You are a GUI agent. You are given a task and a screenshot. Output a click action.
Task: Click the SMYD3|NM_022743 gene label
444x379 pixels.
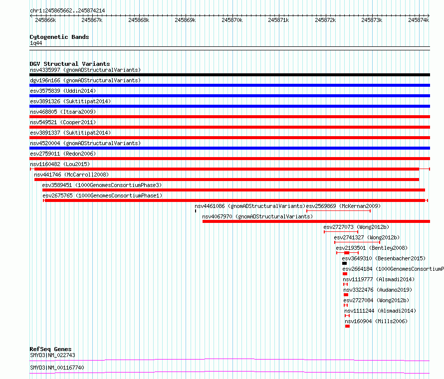point(53,355)
